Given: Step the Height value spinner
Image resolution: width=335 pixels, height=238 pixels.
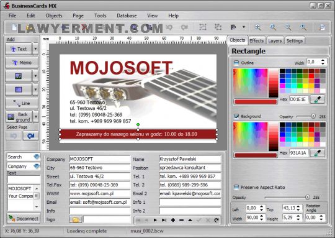Looking at the screenshot, I should click(298, 217).
